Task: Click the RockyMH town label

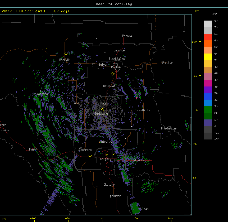Action: click(x=65, y=60)
